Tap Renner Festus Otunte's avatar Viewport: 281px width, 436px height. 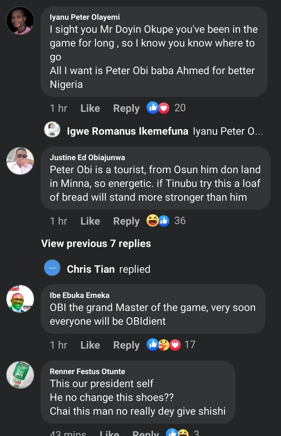20,375
